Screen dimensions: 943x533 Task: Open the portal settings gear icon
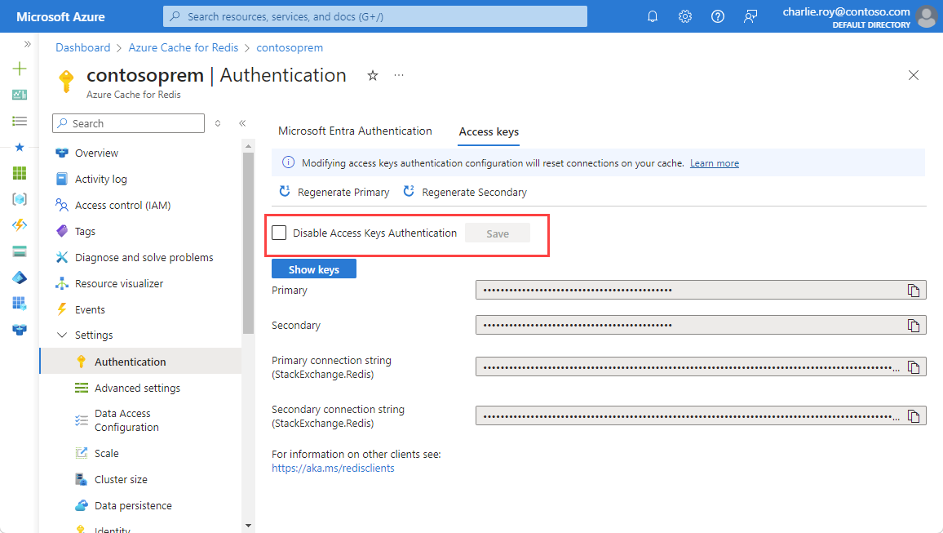pyautogui.click(x=684, y=16)
